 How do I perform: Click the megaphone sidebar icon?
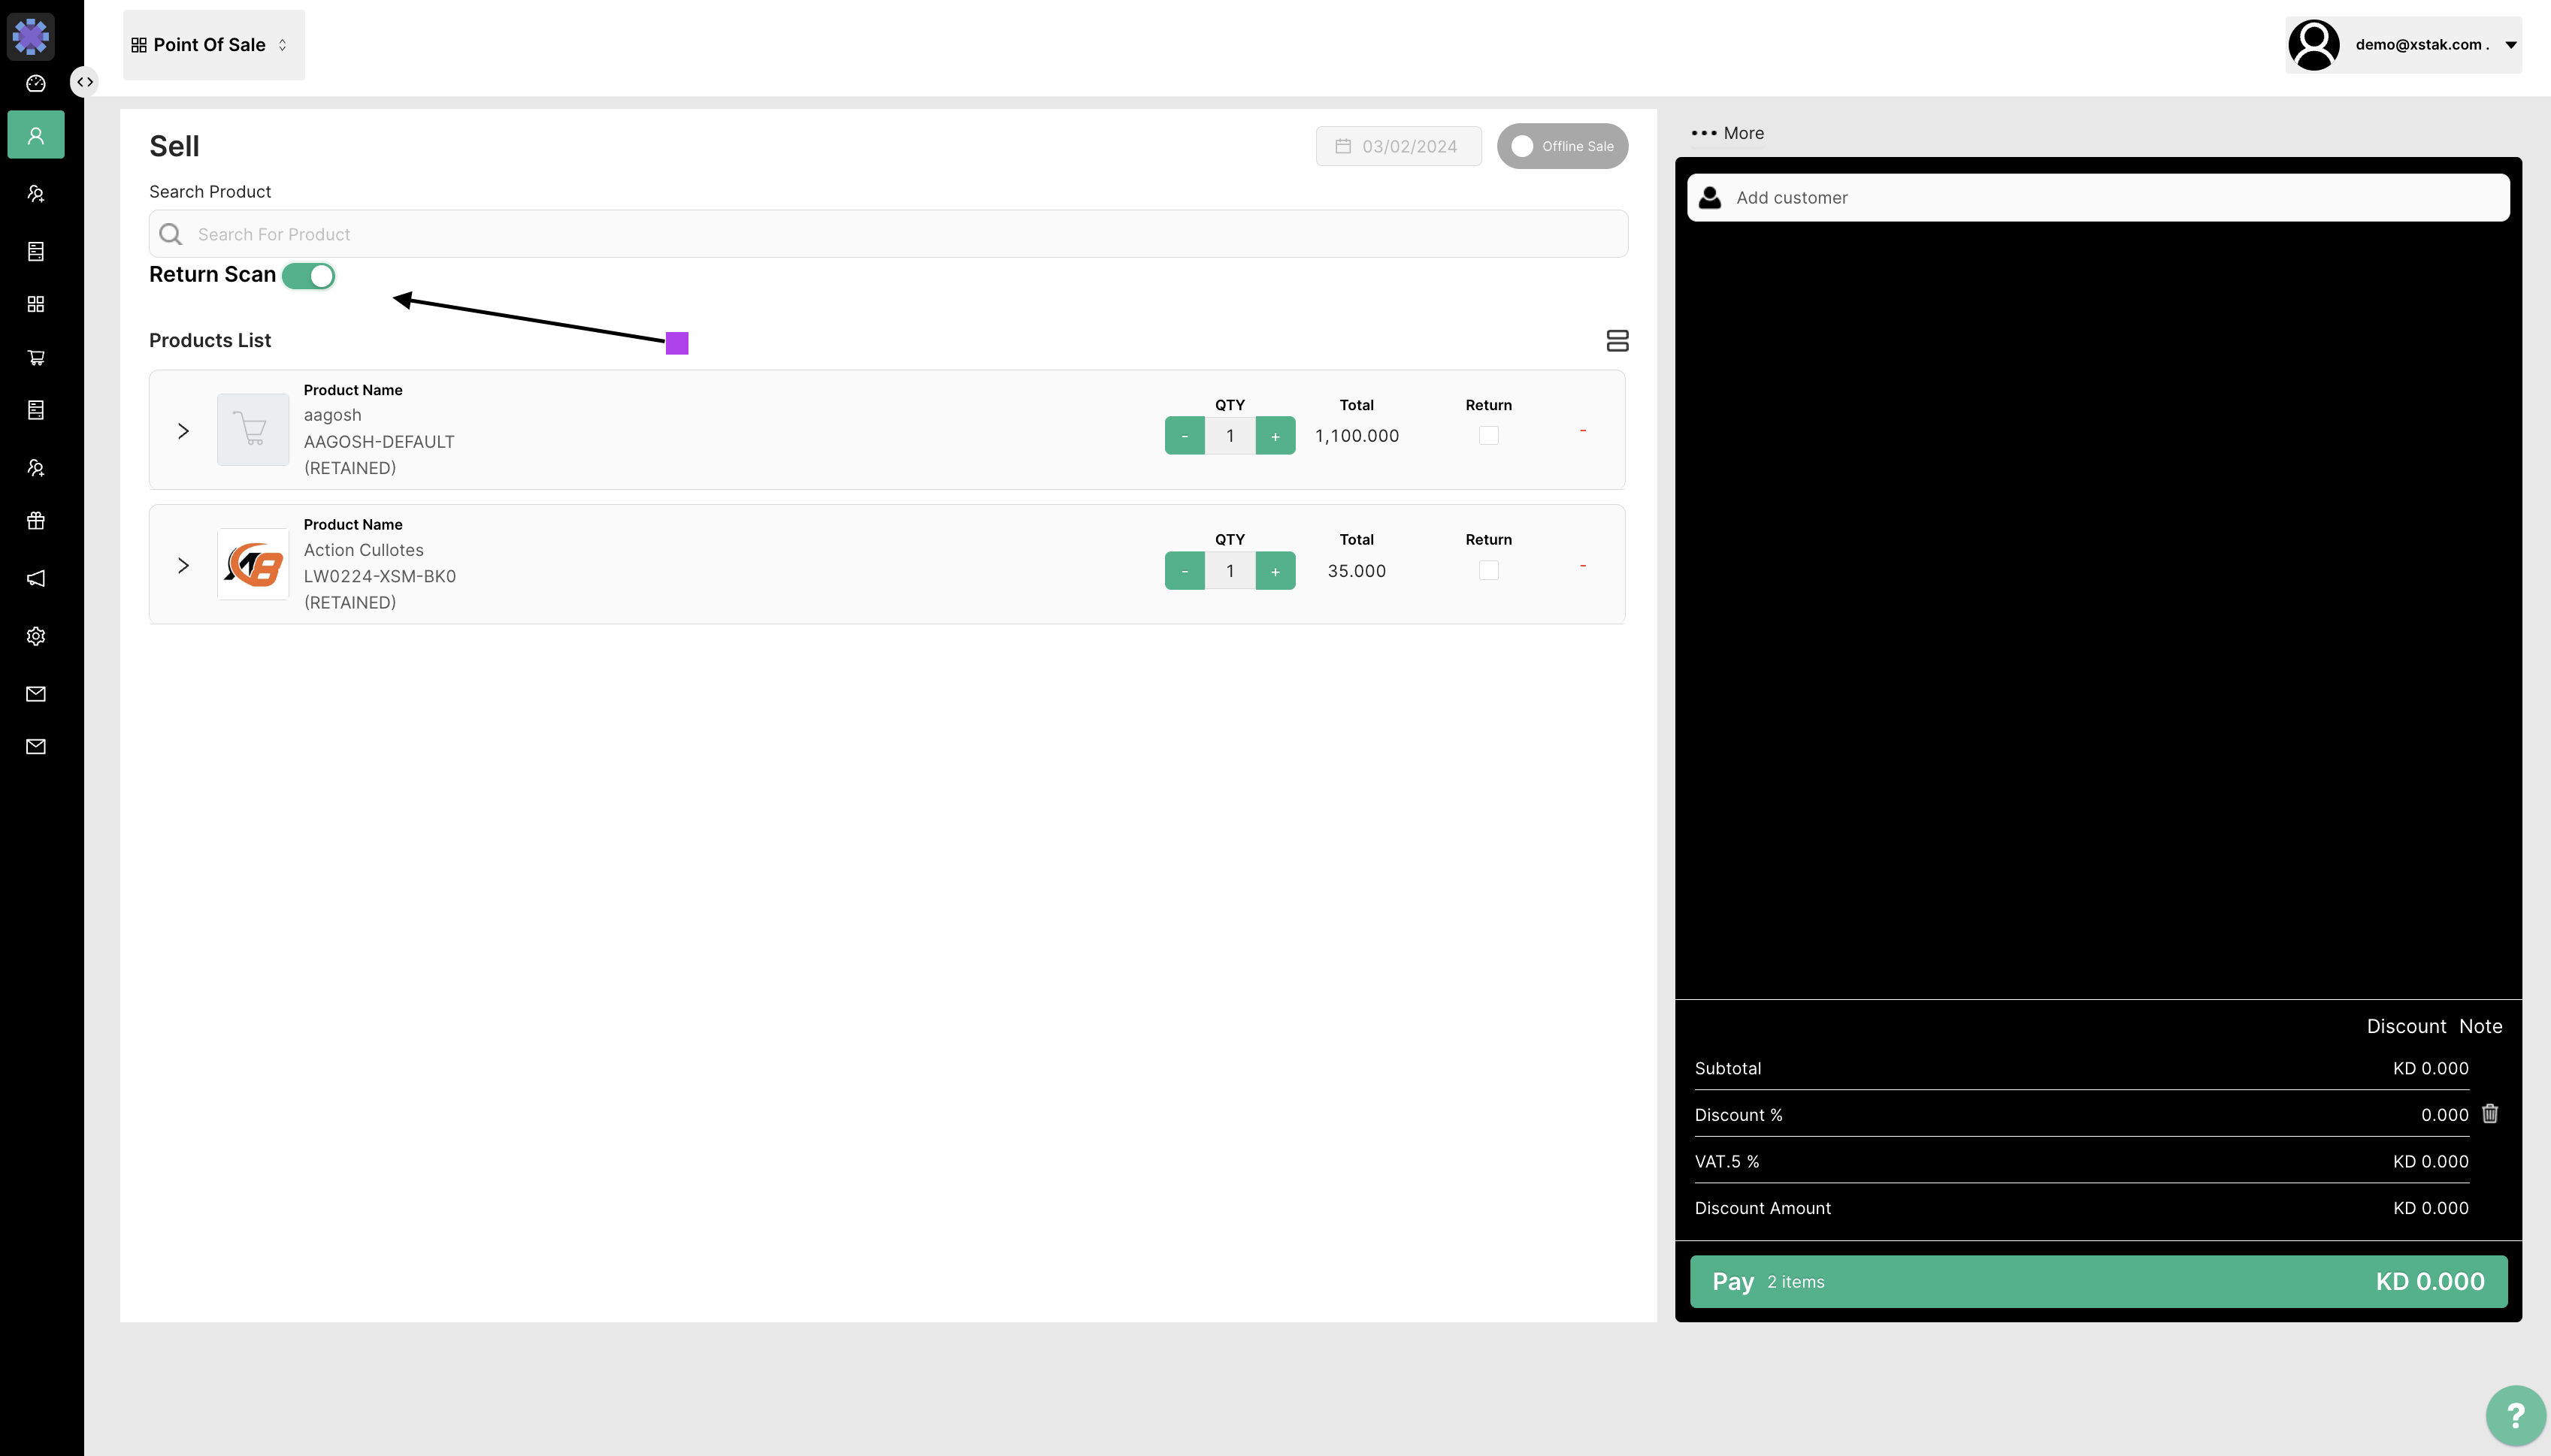point(36,578)
